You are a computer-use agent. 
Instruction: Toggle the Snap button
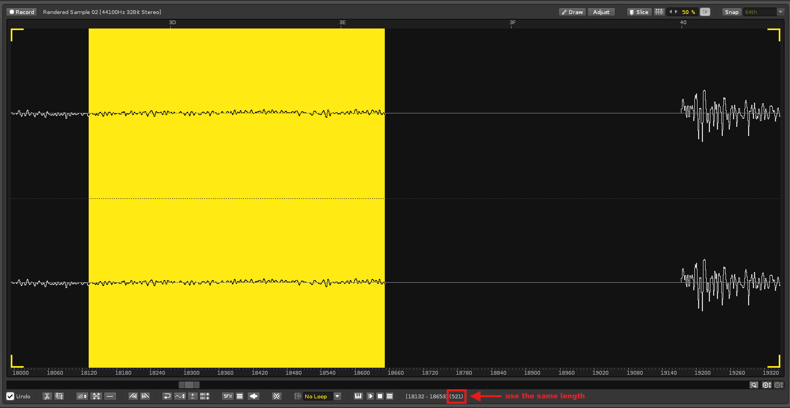coord(731,12)
